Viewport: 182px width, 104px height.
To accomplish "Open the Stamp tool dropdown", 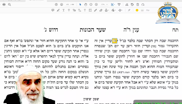I will click(107, 10).
